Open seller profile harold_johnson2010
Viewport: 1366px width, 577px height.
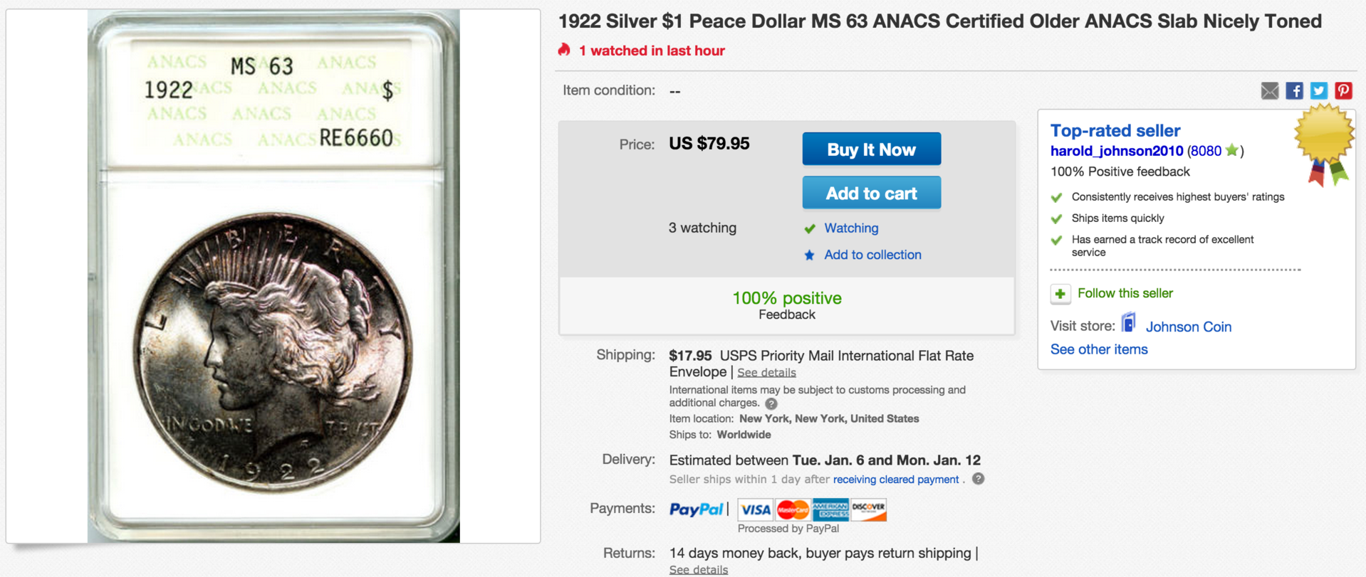point(1116,151)
